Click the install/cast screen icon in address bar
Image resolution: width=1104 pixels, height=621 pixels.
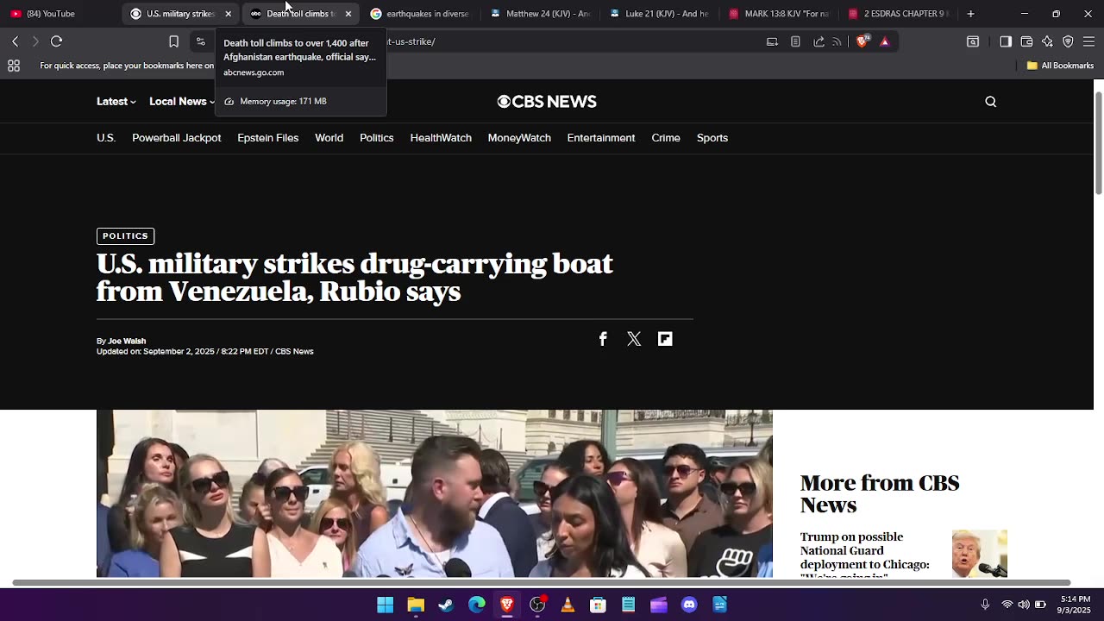772,41
